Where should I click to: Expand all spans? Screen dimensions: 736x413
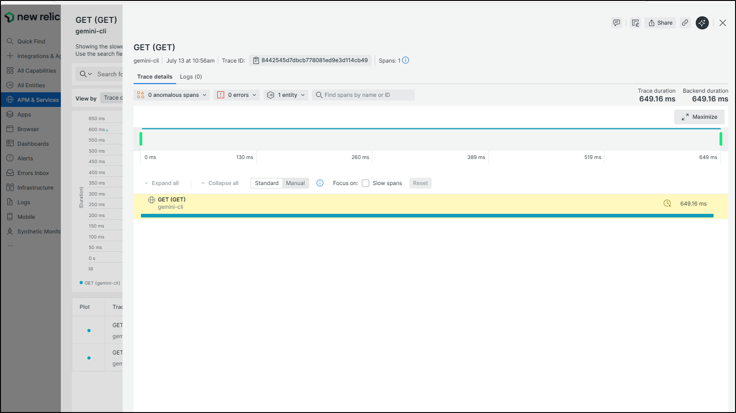161,183
